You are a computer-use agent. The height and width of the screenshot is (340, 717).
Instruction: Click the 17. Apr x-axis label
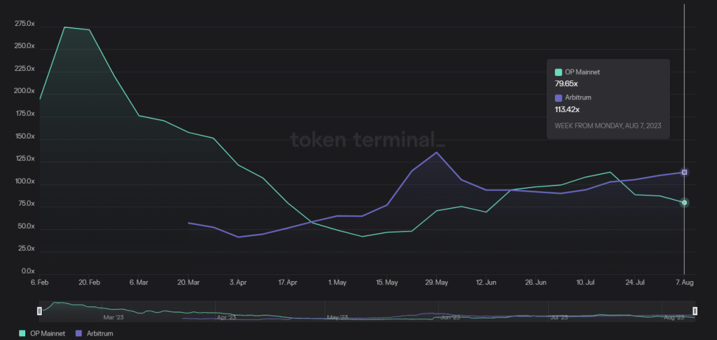coord(287,283)
